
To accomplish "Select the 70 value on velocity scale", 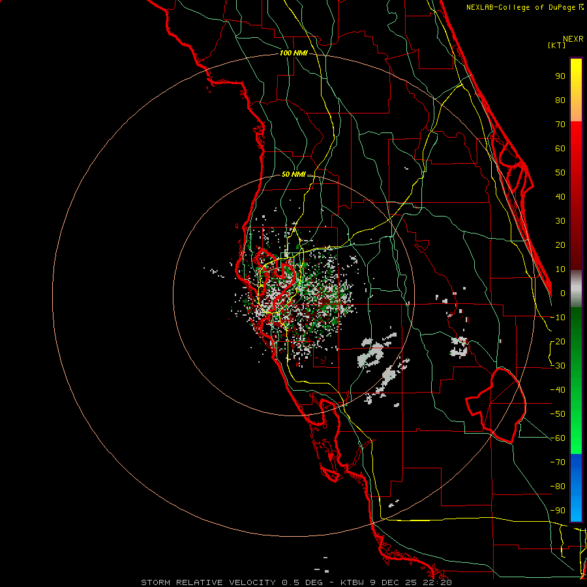I will (560, 125).
